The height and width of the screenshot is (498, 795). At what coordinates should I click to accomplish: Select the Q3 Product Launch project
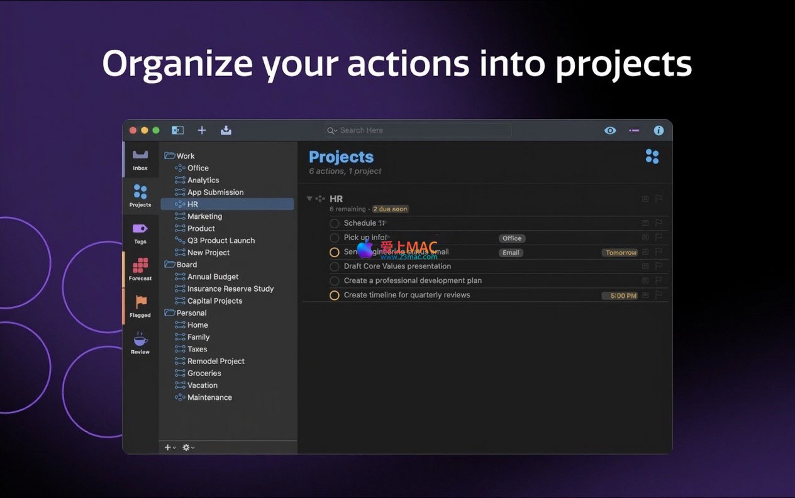click(x=221, y=240)
